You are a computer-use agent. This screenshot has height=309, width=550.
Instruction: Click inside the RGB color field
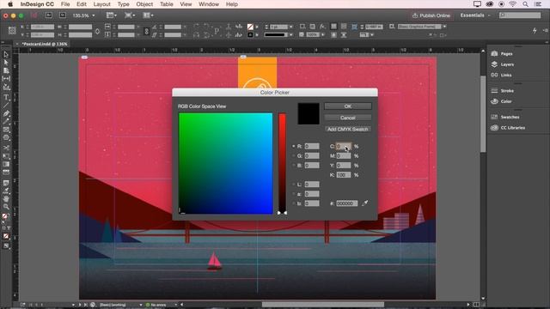[x=225, y=163]
